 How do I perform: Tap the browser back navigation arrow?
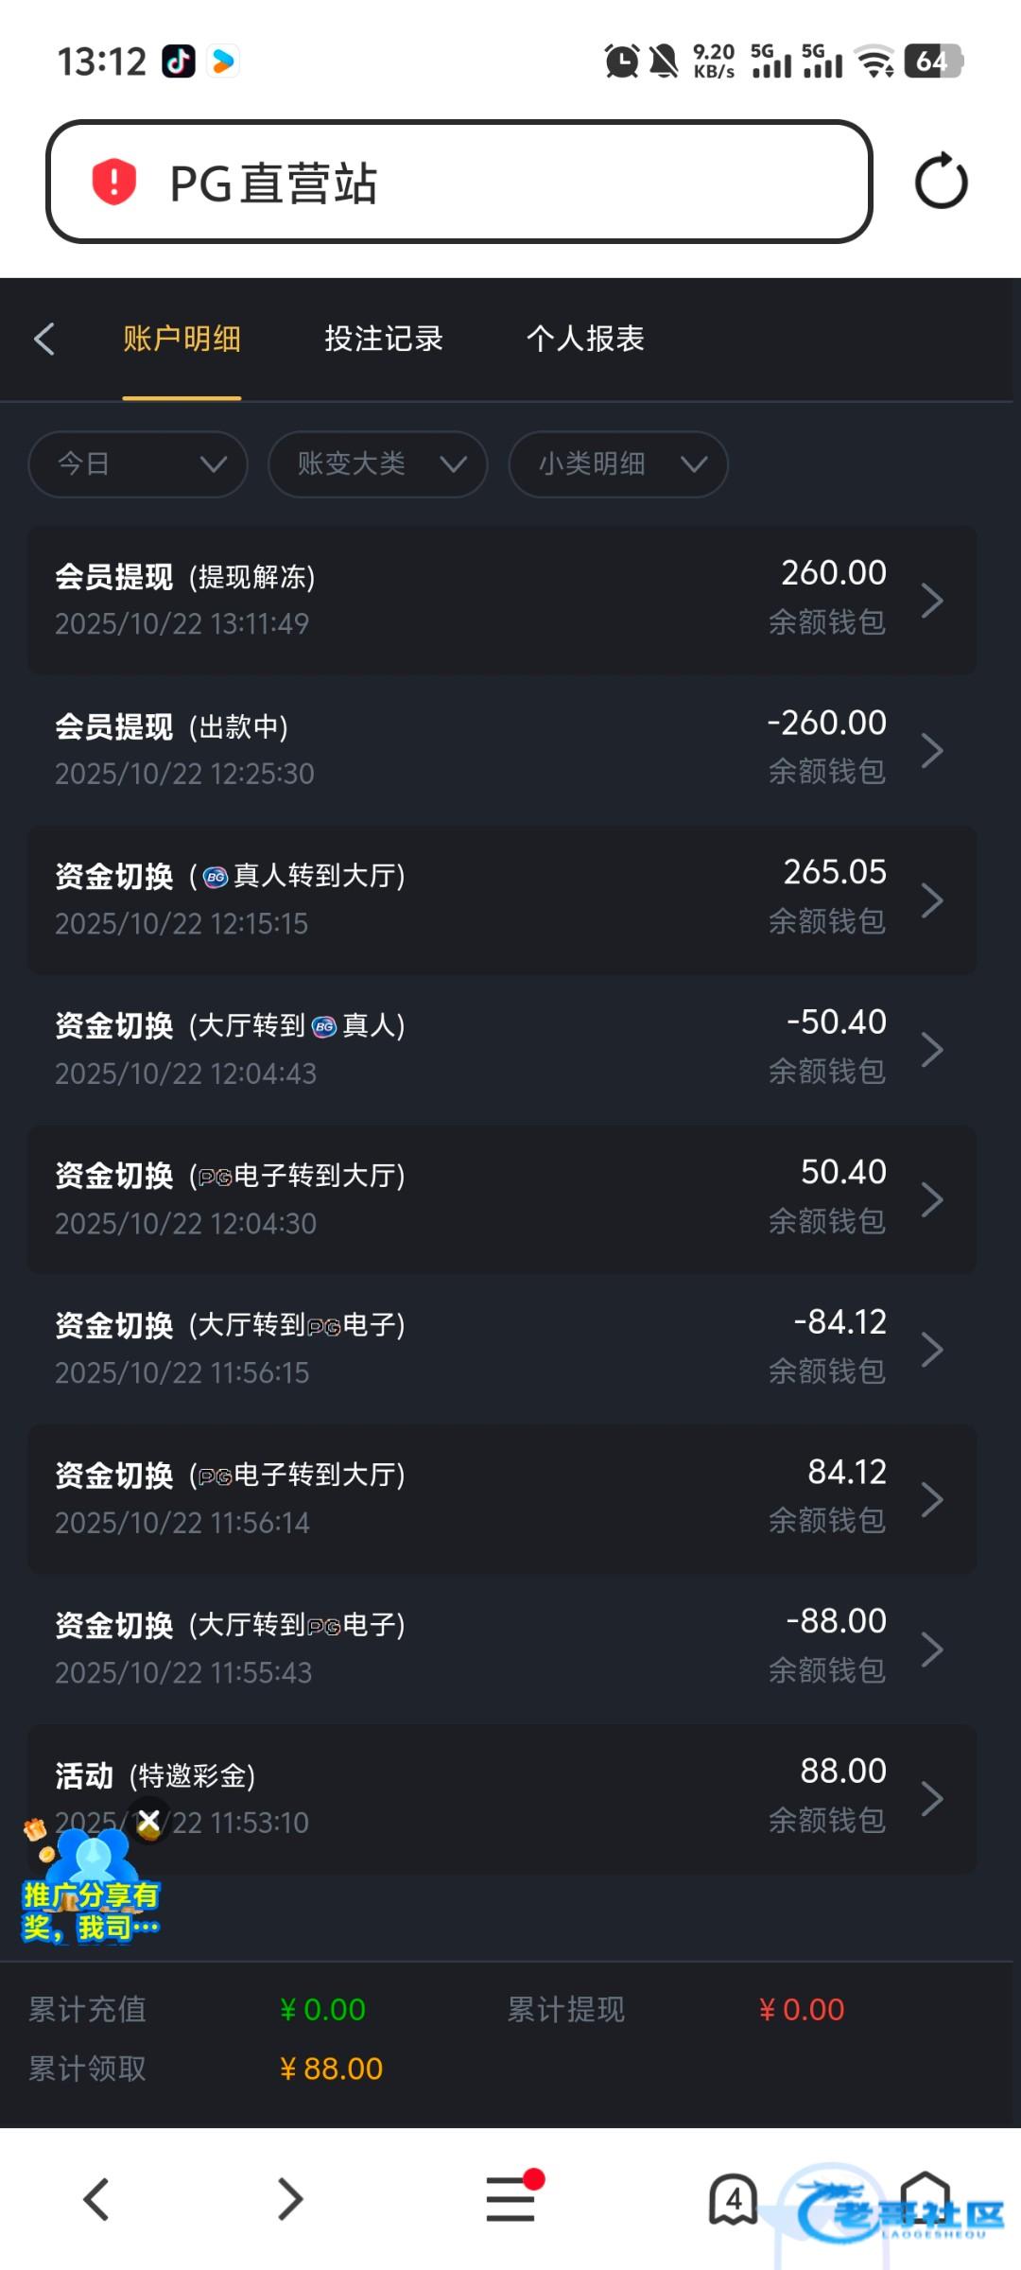tap(96, 2198)
